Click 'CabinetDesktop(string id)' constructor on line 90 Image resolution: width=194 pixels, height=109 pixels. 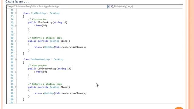(55, 69)
